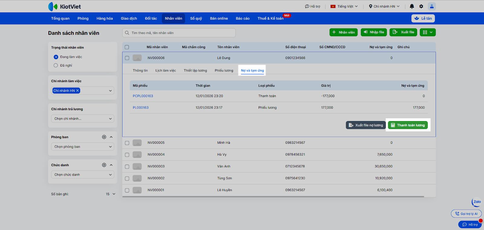Open the Chọn phòng ban dropdown
The width and height of the screenshot is (484, 230).
coord(83,147)
